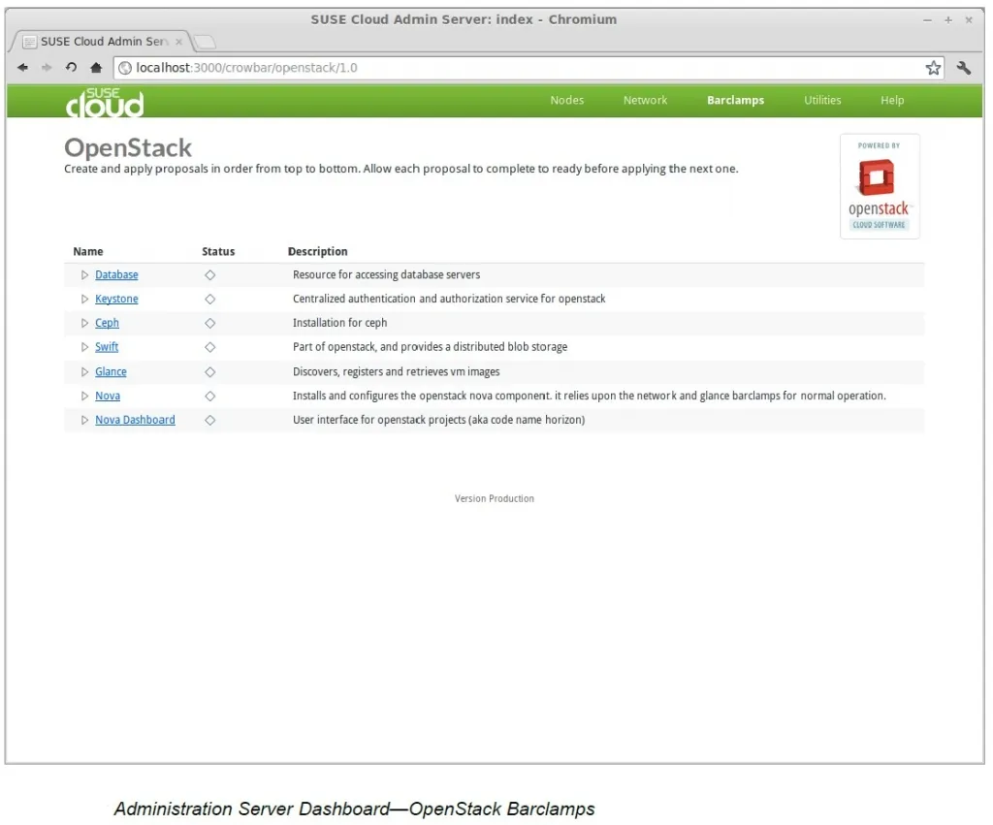Click the URL address bar

524,68
